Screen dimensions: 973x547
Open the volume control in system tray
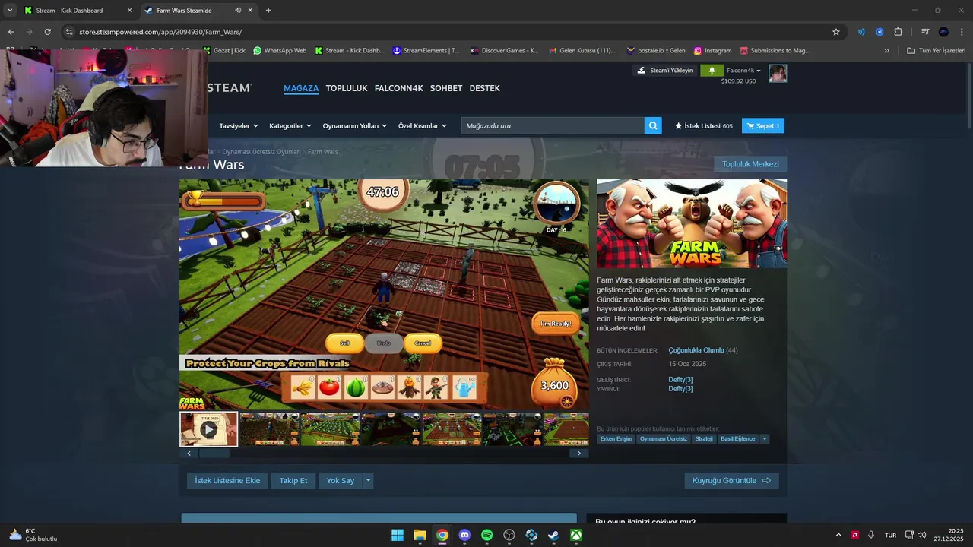click(921, 535)
